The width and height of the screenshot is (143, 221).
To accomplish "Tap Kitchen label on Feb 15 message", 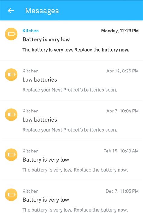I will click(x=30, y=151).
